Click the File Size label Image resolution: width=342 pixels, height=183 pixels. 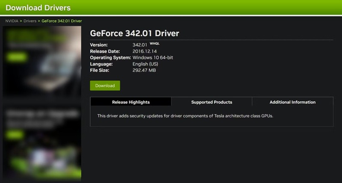pos(100,70)
